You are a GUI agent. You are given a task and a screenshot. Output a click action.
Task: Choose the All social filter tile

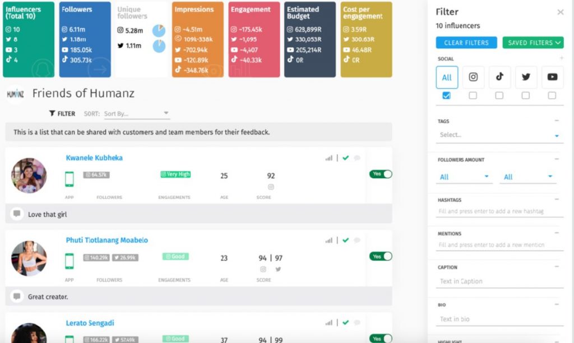tap(447, 77)
